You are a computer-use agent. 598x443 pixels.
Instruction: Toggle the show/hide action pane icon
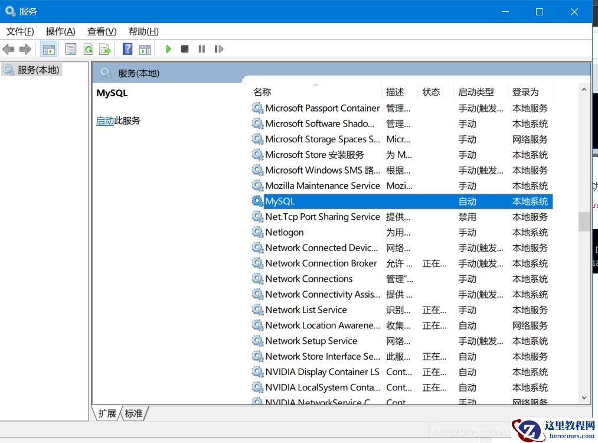coord(145,49)
